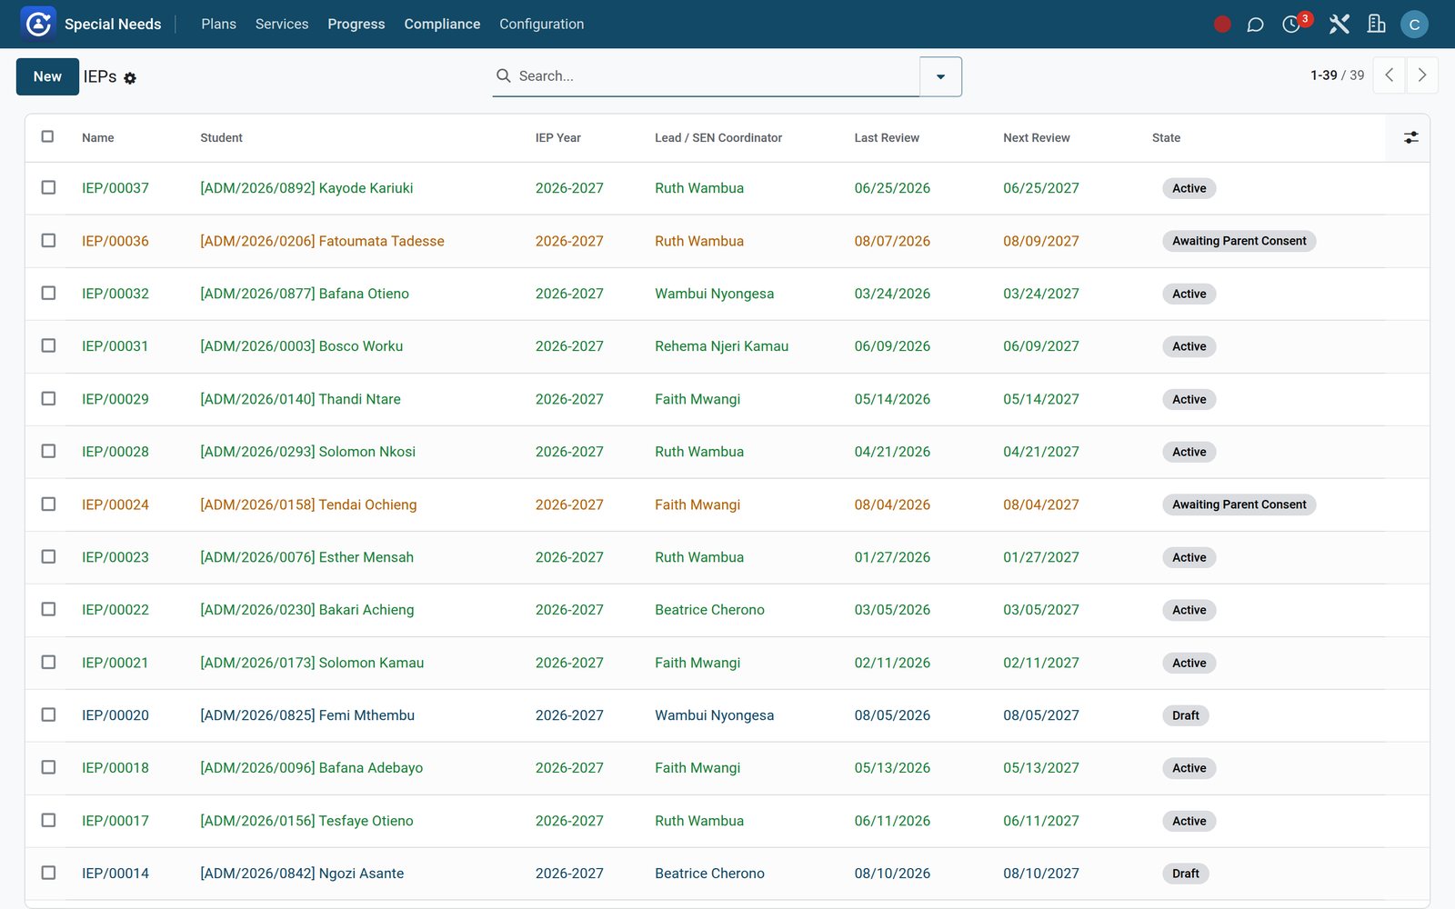1455x909 pixels.
Task: Go to the next page with the right chevron
Action: tap(1422, 75)
